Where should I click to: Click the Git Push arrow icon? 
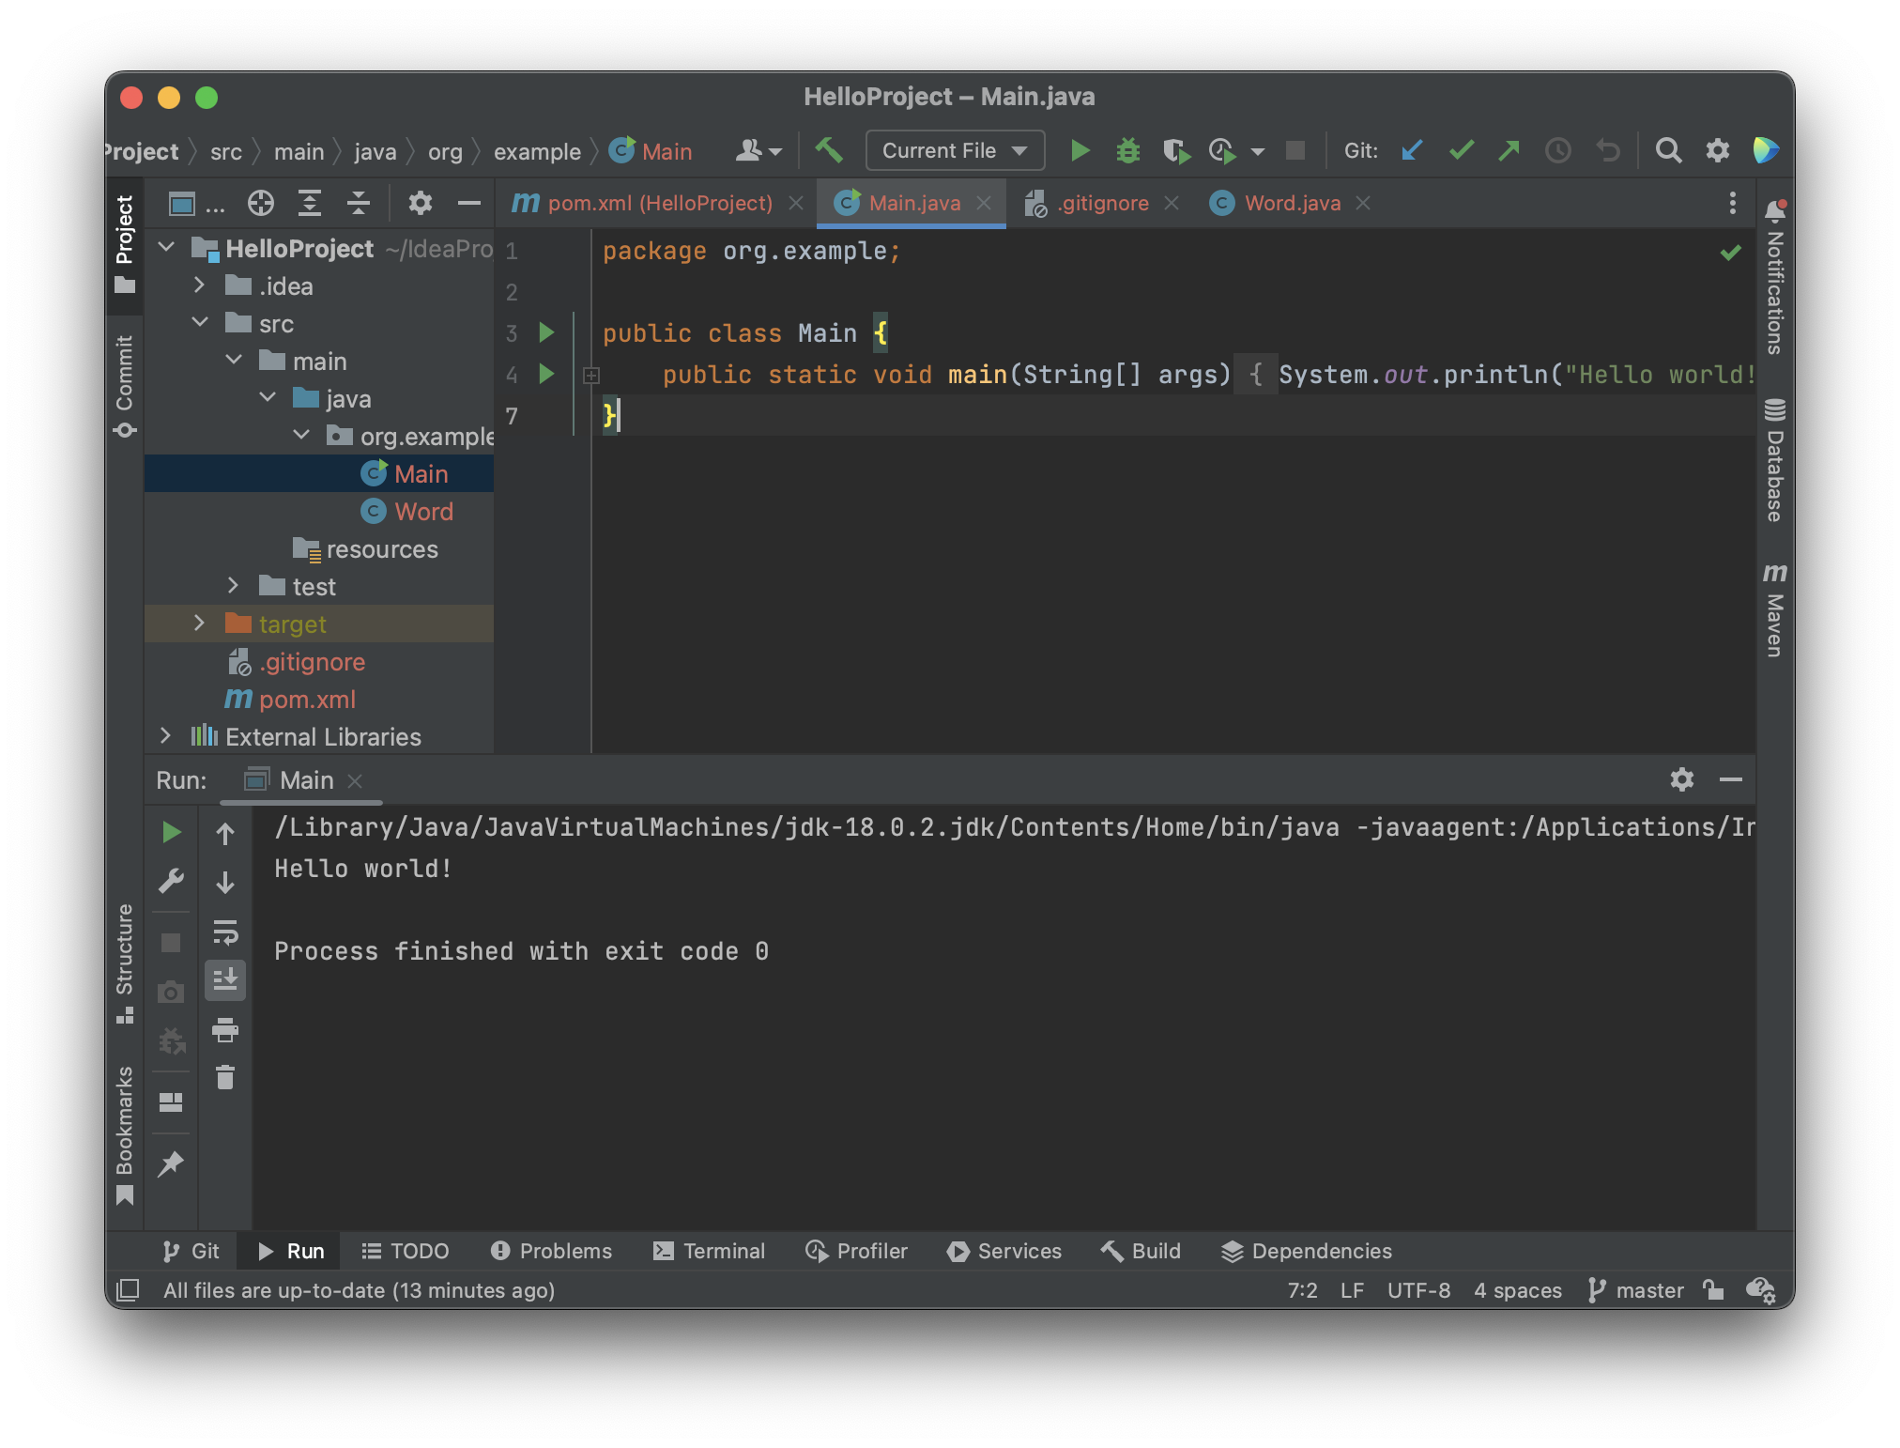[x=1509, y=150]
